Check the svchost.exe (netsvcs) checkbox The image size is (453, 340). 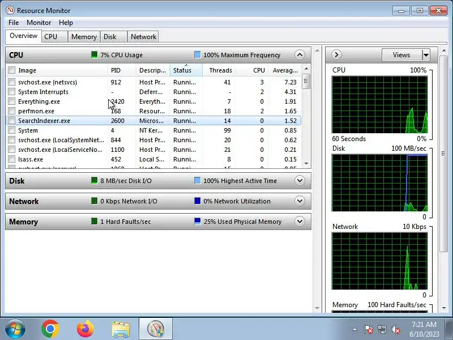tap(11, 82)
